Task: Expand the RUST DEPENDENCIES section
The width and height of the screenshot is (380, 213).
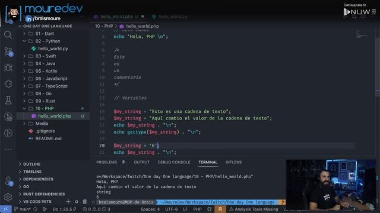Action: tap(20, 194)
